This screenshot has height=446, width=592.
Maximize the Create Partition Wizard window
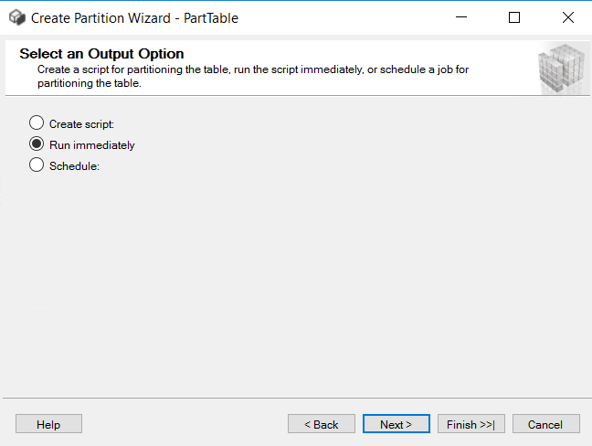coord(514,17)
